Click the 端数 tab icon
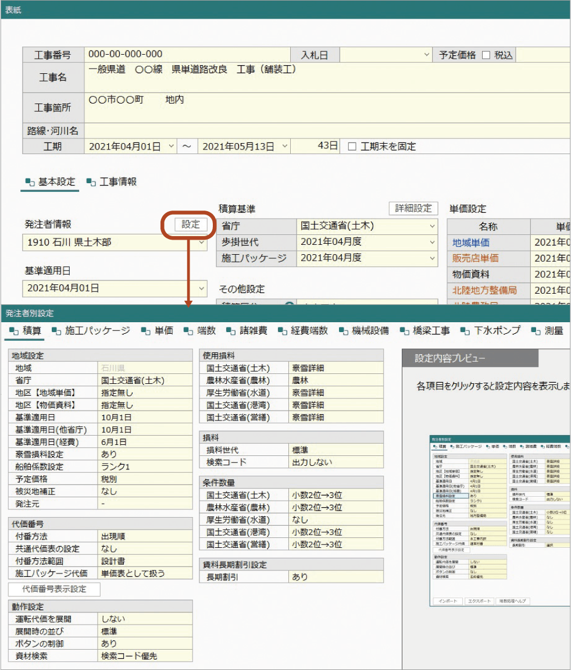The width and height of the screenshot is (571, 670). (188, 331)
